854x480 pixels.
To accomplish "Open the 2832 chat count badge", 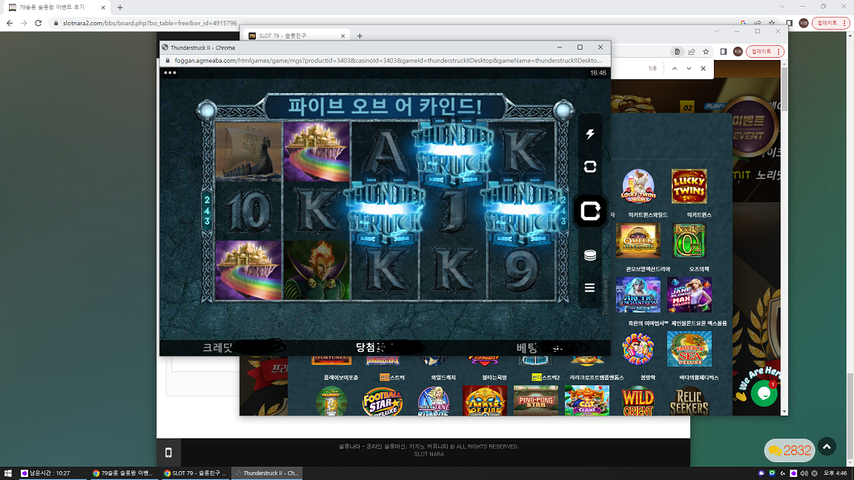I will tap(790, 450).
